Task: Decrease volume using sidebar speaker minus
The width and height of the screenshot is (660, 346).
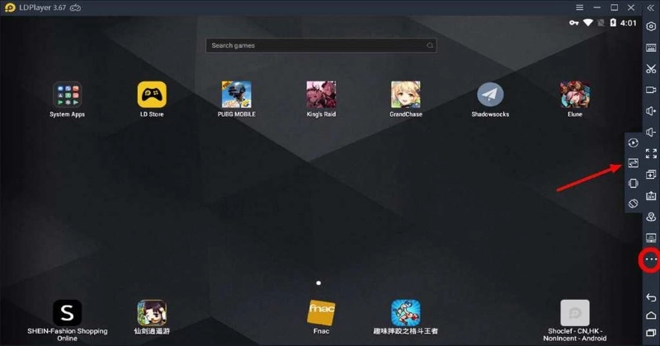Action: 651,132
